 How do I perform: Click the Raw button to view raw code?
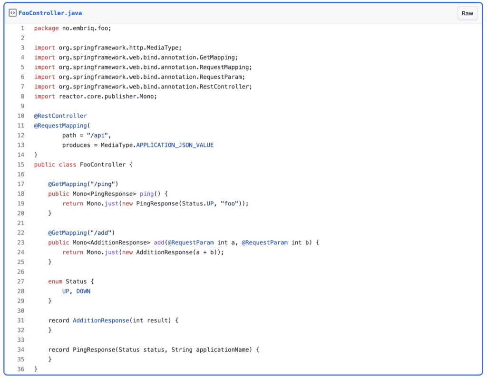pos(467,13)
